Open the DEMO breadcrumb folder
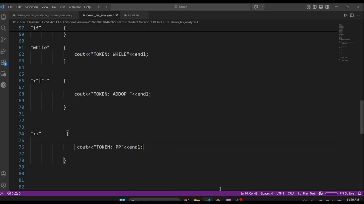The height and width of the screenshot is (204, 364). (x=157, y=22)
